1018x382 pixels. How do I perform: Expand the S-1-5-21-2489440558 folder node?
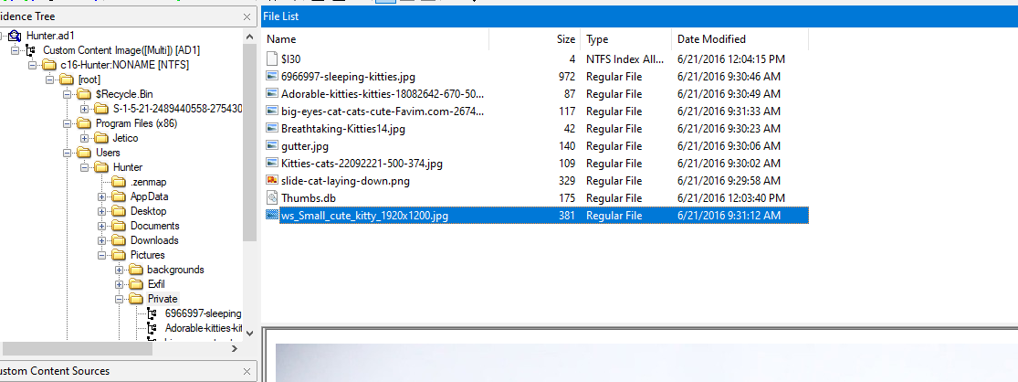coord(84,109)
